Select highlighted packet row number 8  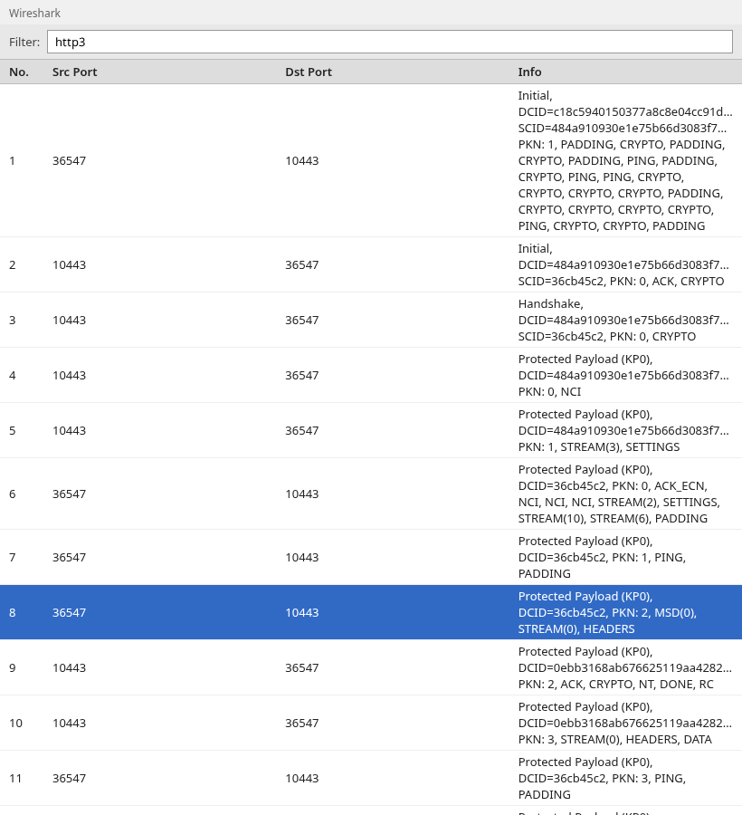371,612
